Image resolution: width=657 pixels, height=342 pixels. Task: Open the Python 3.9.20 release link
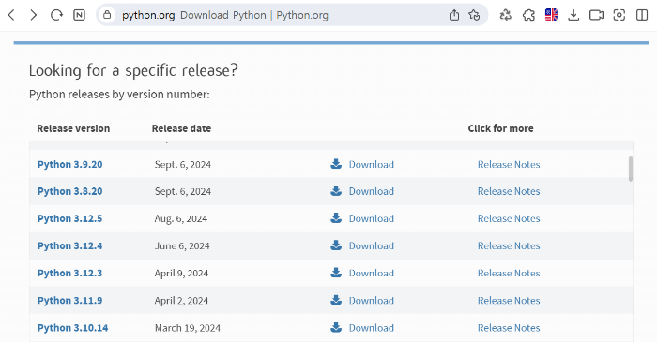(70, 164)
